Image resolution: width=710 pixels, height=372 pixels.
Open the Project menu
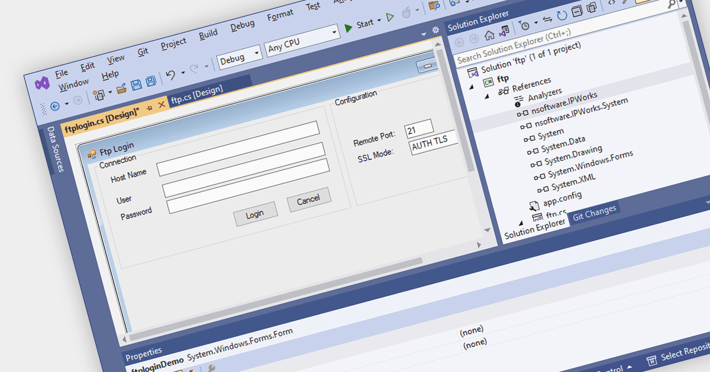[x=173, y=43]
